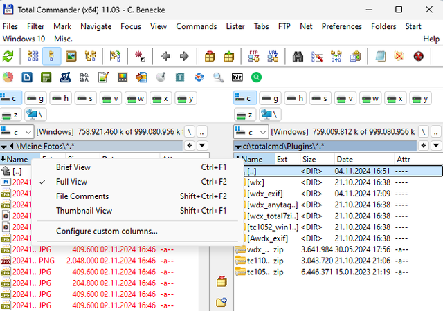Click the green Reread source refresh icon

tap(8, 56)
